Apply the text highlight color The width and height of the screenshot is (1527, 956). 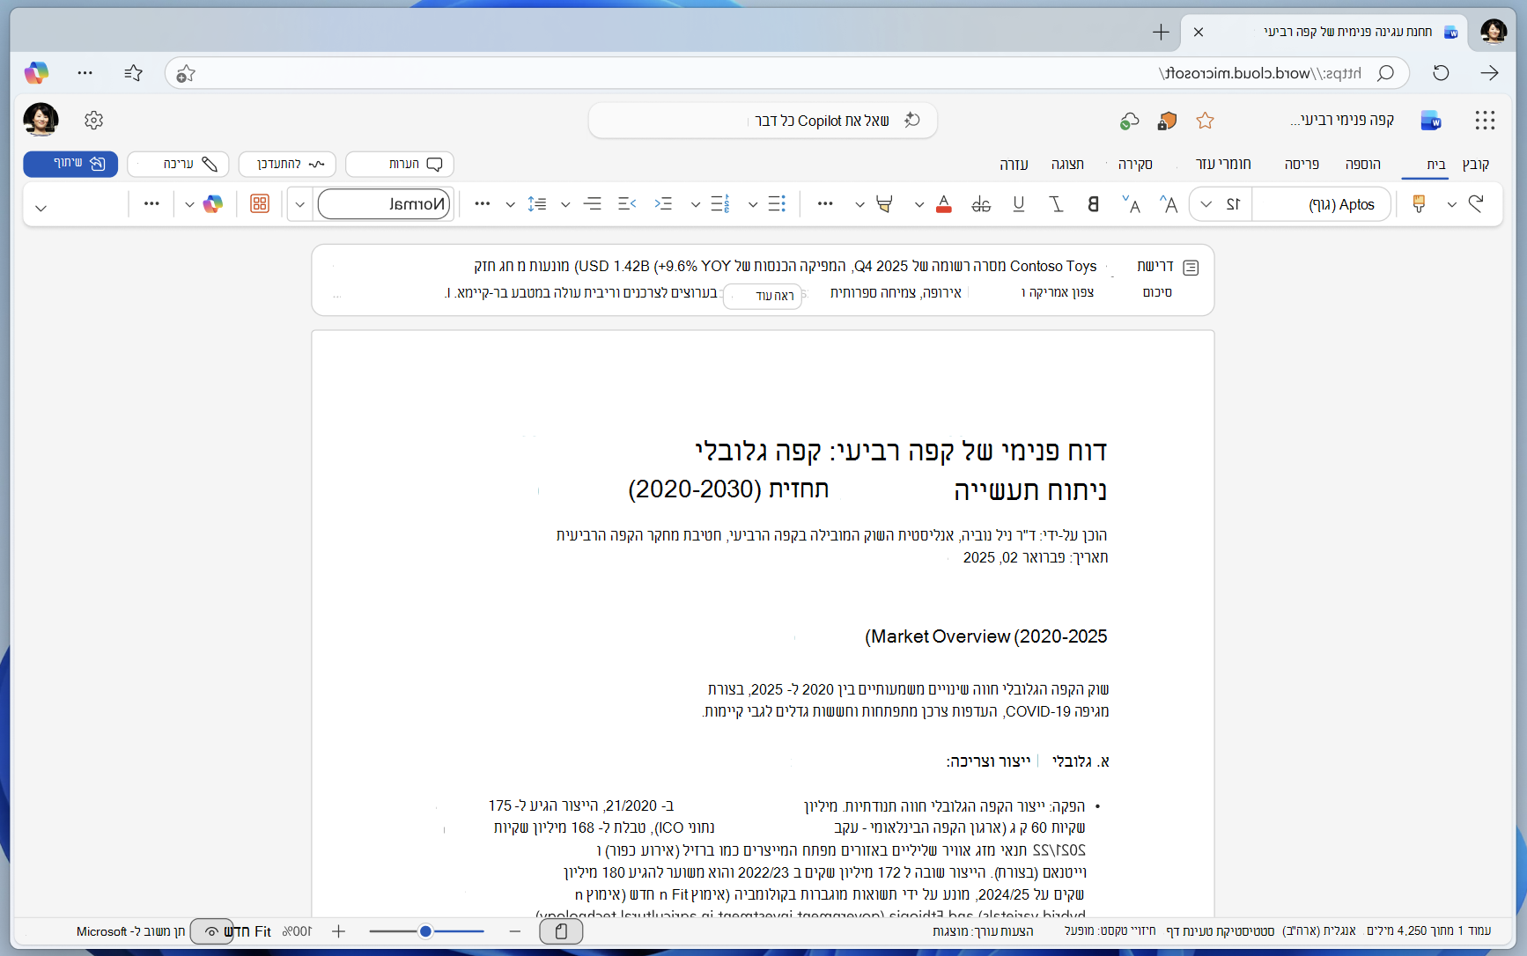884,204
